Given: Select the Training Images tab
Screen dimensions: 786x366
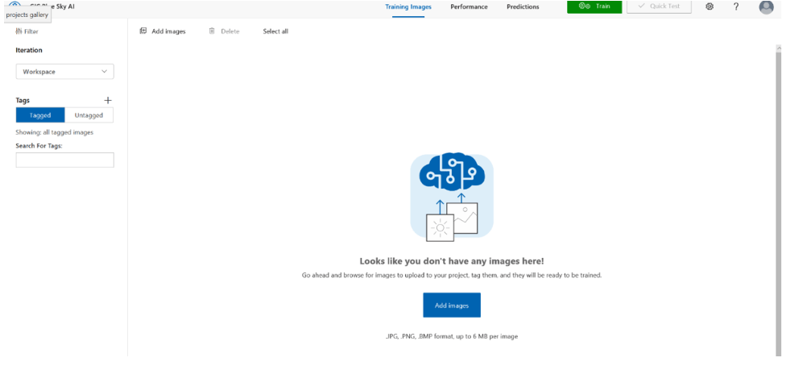Looking at the screenshot, I should [408, 7].
